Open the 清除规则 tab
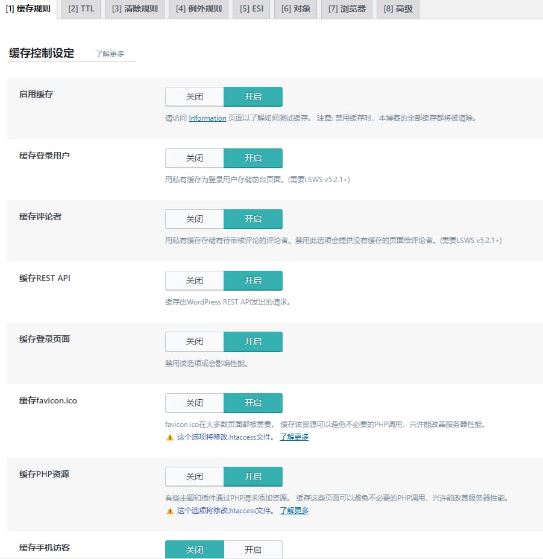The image size is (543, 559). click(135, 9)
